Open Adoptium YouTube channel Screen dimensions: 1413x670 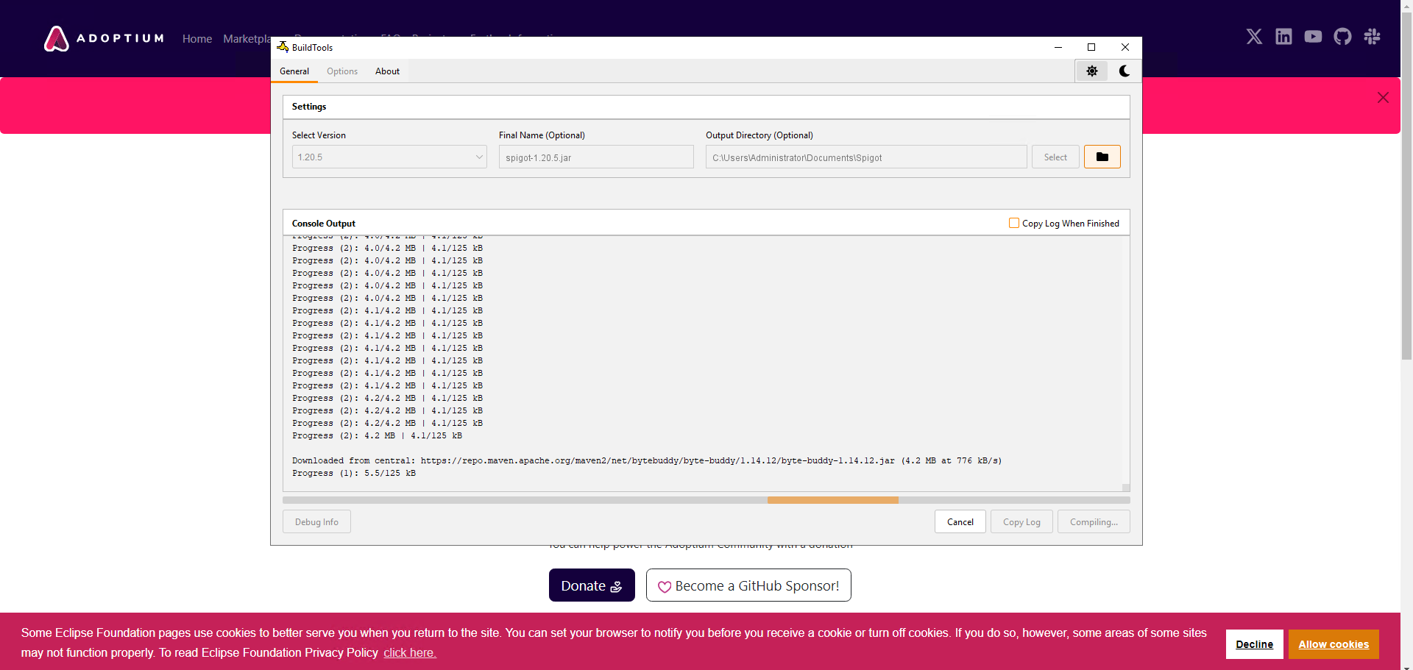1313,37
